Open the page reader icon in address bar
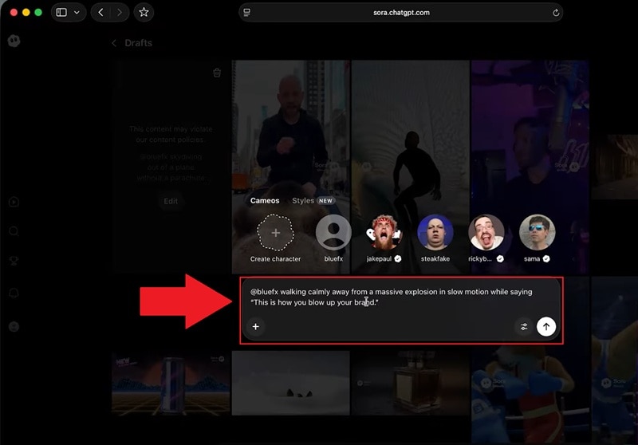Screen dimensions: 638x445 click(x=247, y=13)
